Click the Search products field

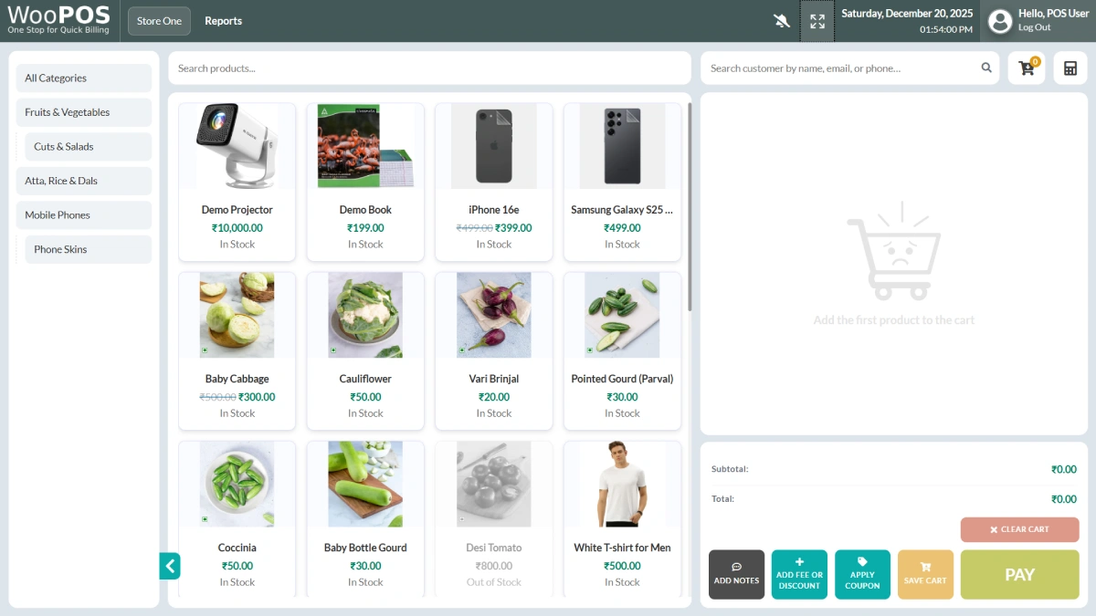point(429,68)
